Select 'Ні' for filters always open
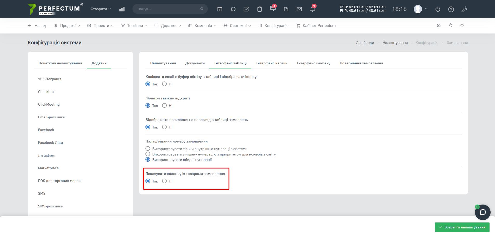The image size is (495, 237). (x=164, y=105)
